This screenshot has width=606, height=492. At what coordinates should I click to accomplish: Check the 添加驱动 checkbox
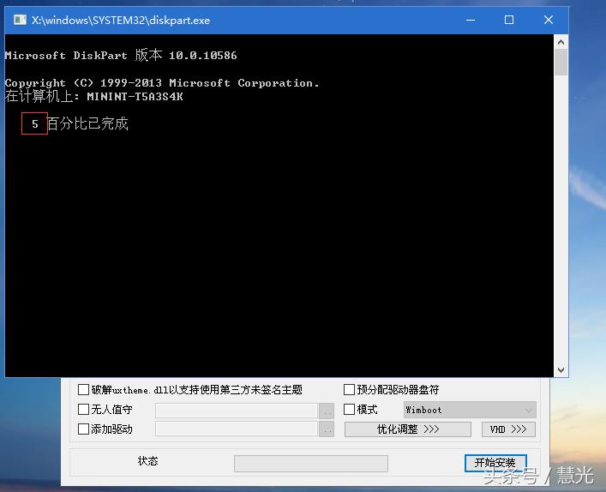83,429
